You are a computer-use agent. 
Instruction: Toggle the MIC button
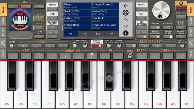(39, 18)
